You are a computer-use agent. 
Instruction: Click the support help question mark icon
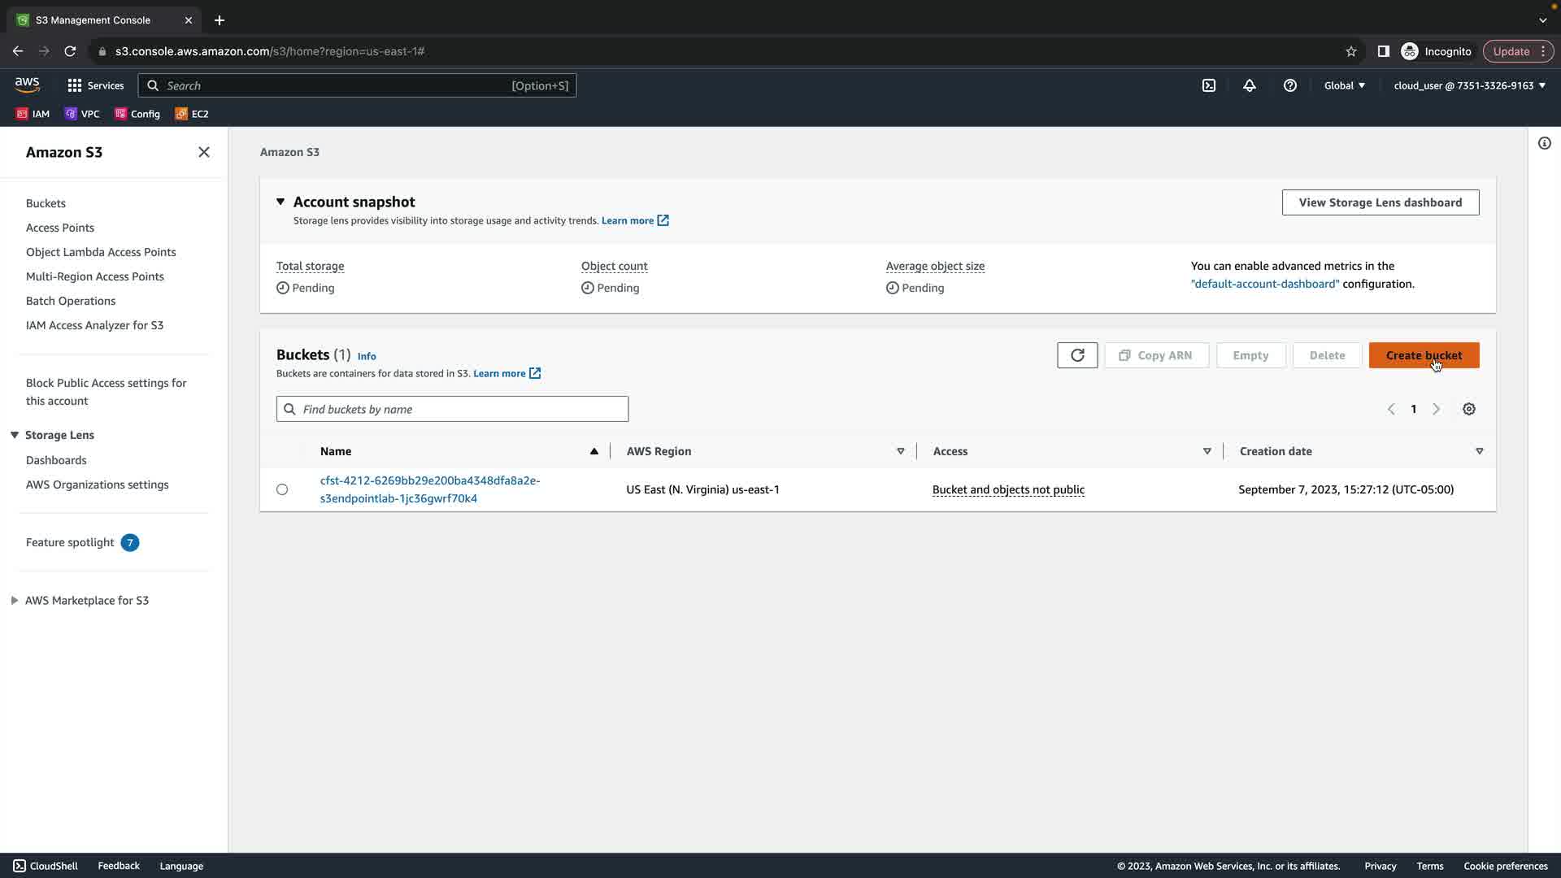coord(1290,85)
